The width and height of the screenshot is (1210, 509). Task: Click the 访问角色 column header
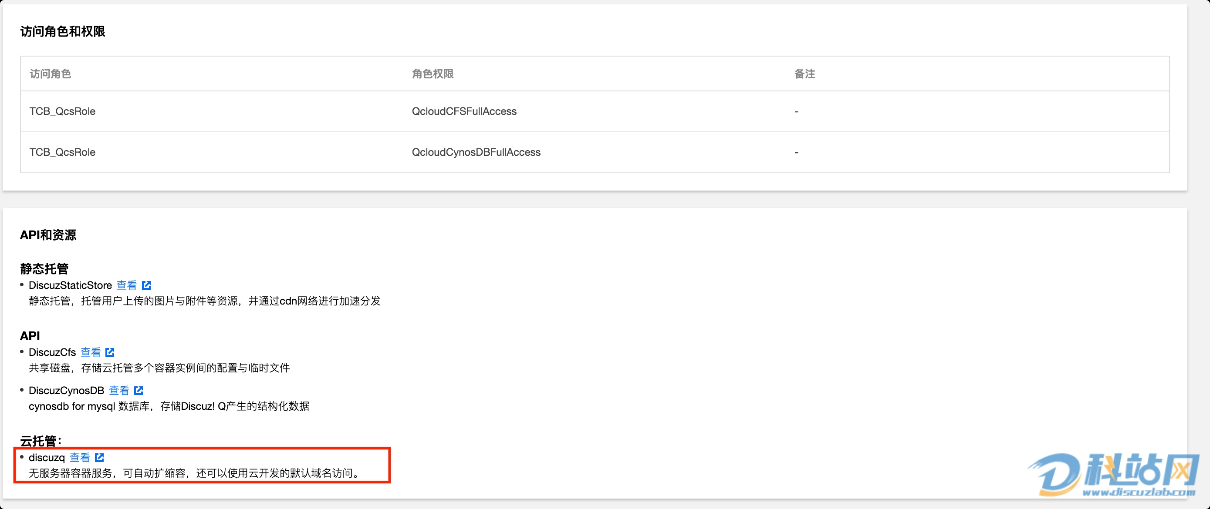tap(50, 74)
